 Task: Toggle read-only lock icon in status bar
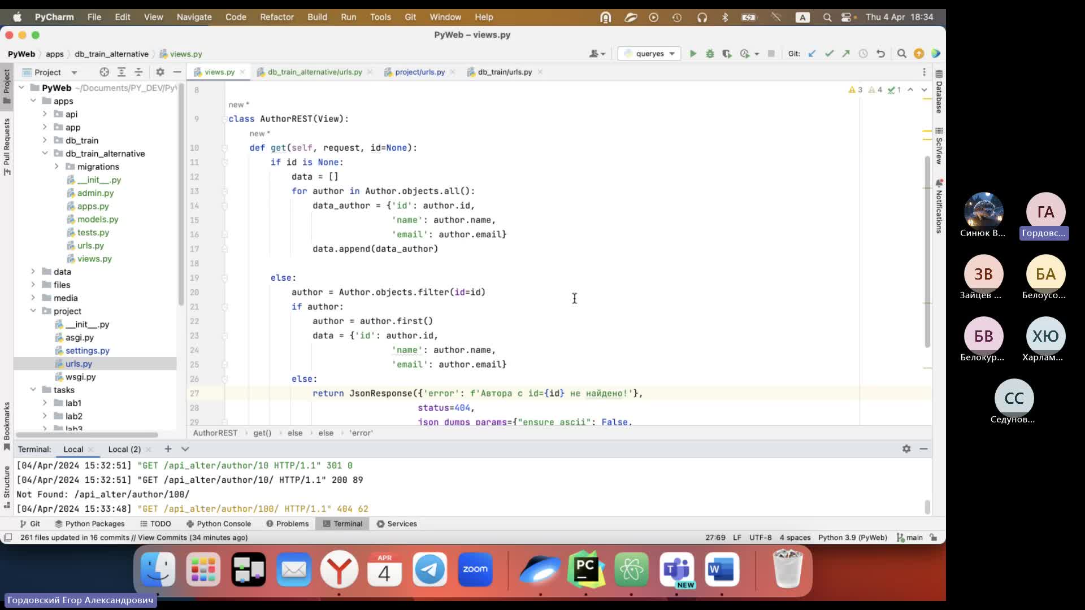(934, 537)
